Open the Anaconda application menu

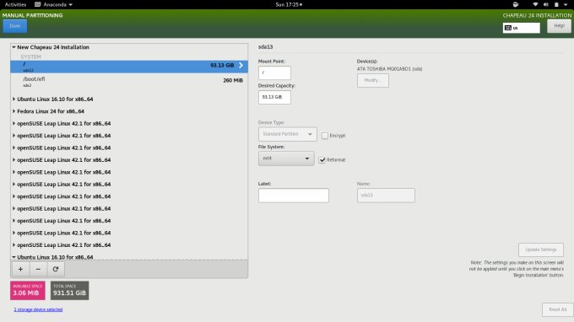click(x=53, y=4)
